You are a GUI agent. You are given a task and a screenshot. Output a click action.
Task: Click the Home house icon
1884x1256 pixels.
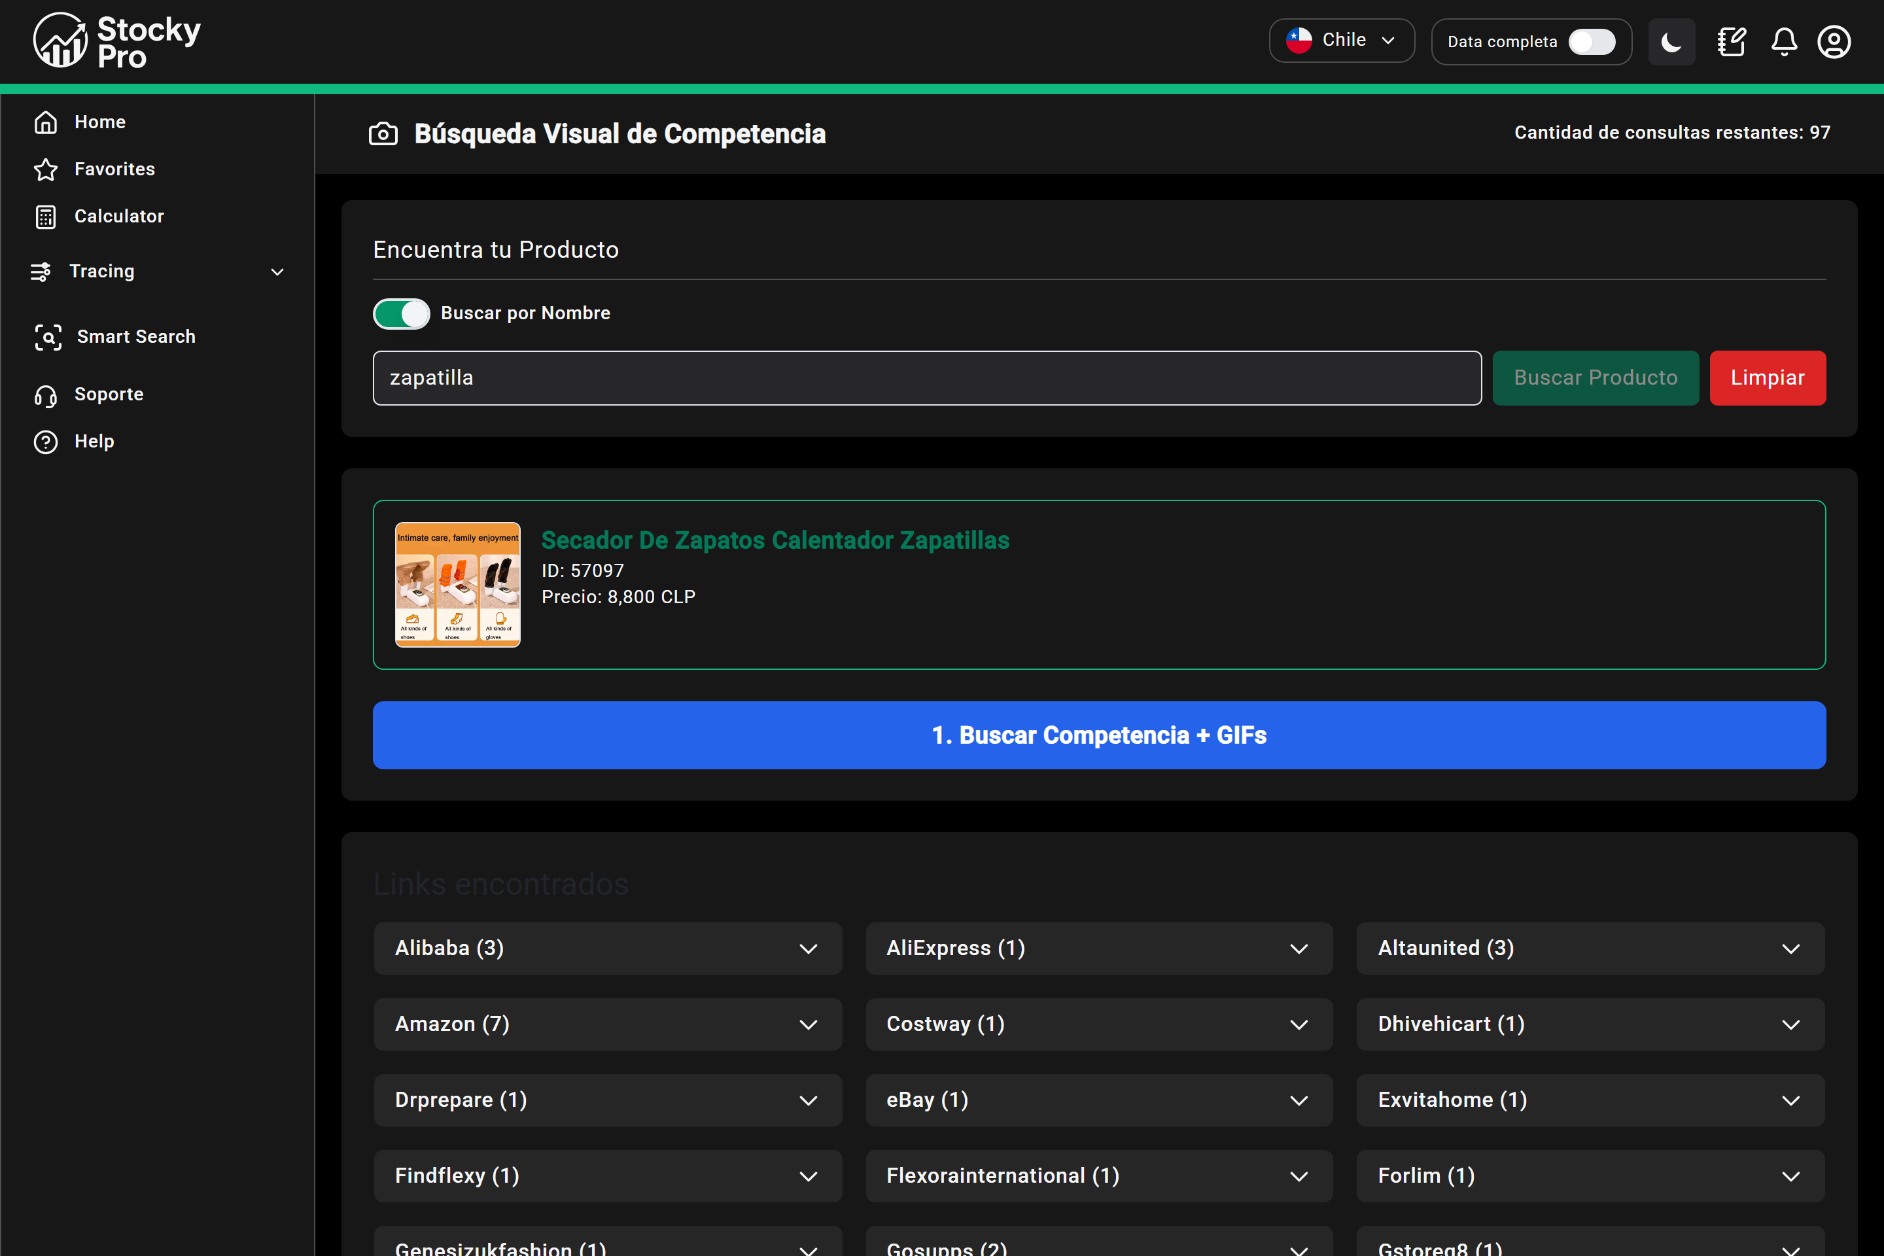pos(46,122)
